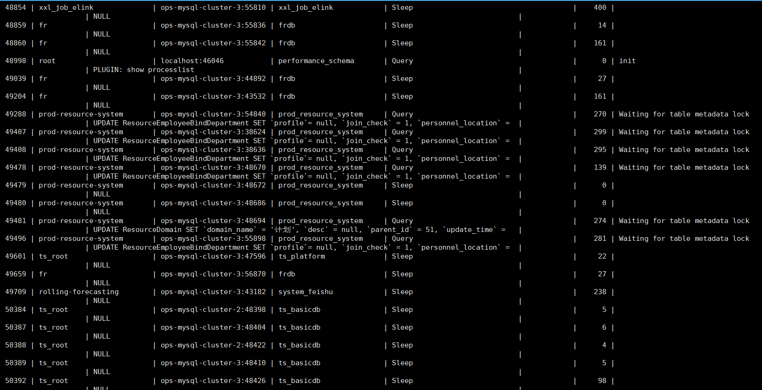The height and width of the screenshot is (390, 762).
Task: Select the performance_schema database name
Action: [x=316, y=61]
